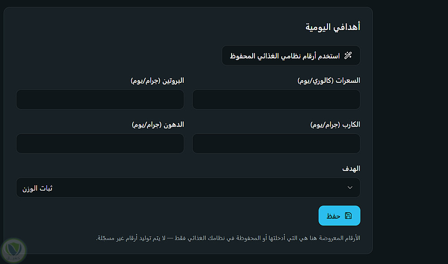Focus the fats (الدهون) input field

100,144
